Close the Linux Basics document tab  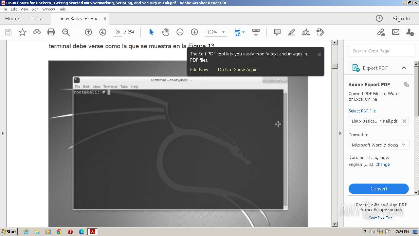pyautogui.click(x=105, y=19)
